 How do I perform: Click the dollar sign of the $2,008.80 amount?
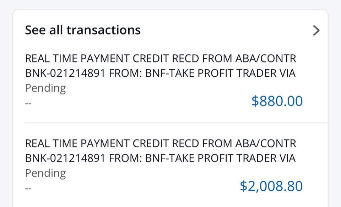pos(243,186)
